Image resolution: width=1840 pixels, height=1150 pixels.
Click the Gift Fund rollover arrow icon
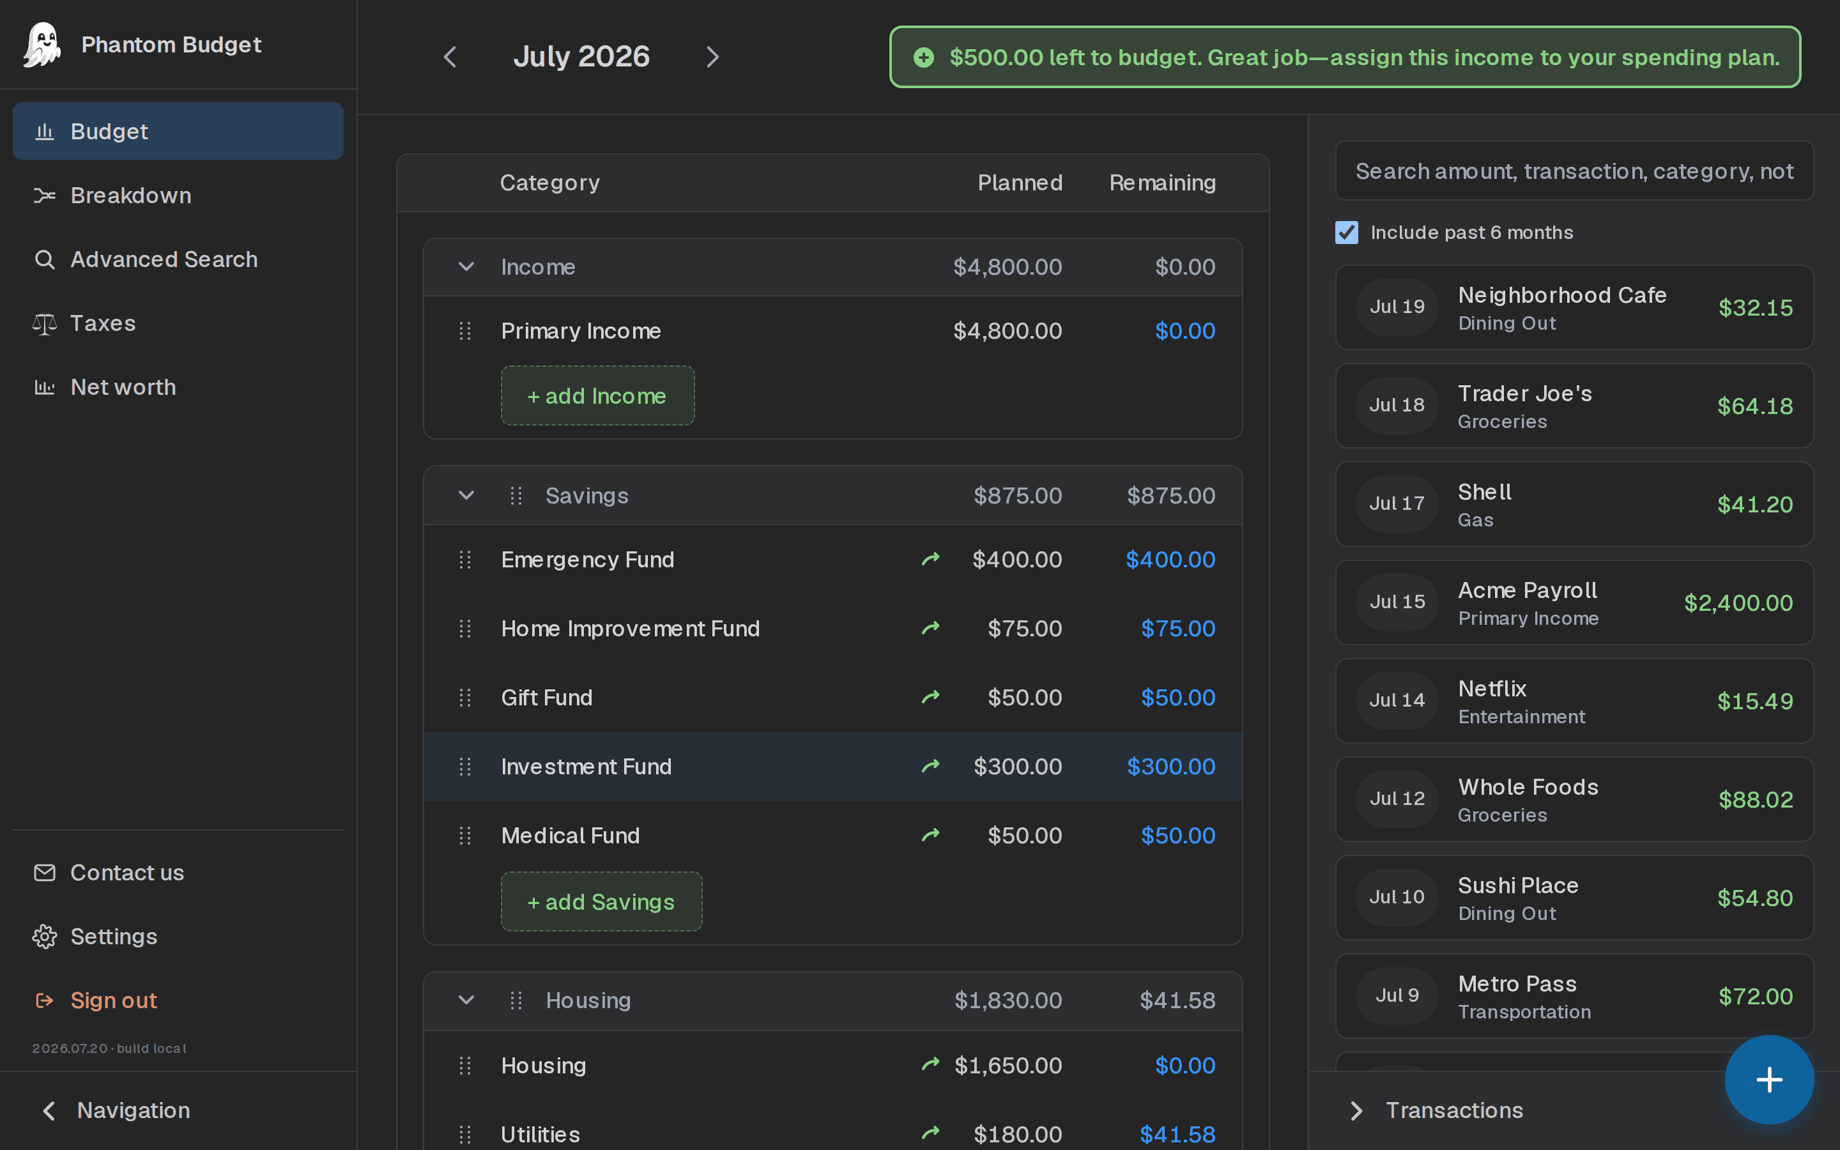[x=931, y=698]
